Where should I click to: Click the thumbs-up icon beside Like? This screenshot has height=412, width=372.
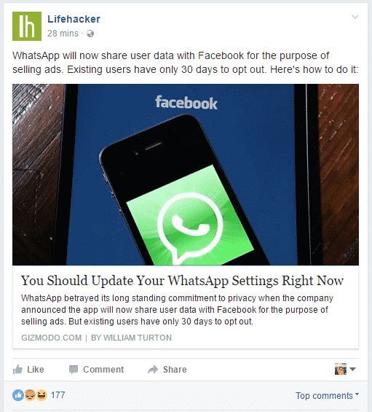pos(17,370)
